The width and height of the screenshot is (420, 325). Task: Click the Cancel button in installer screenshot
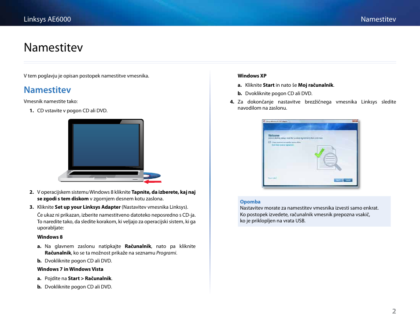coord(348,180)
